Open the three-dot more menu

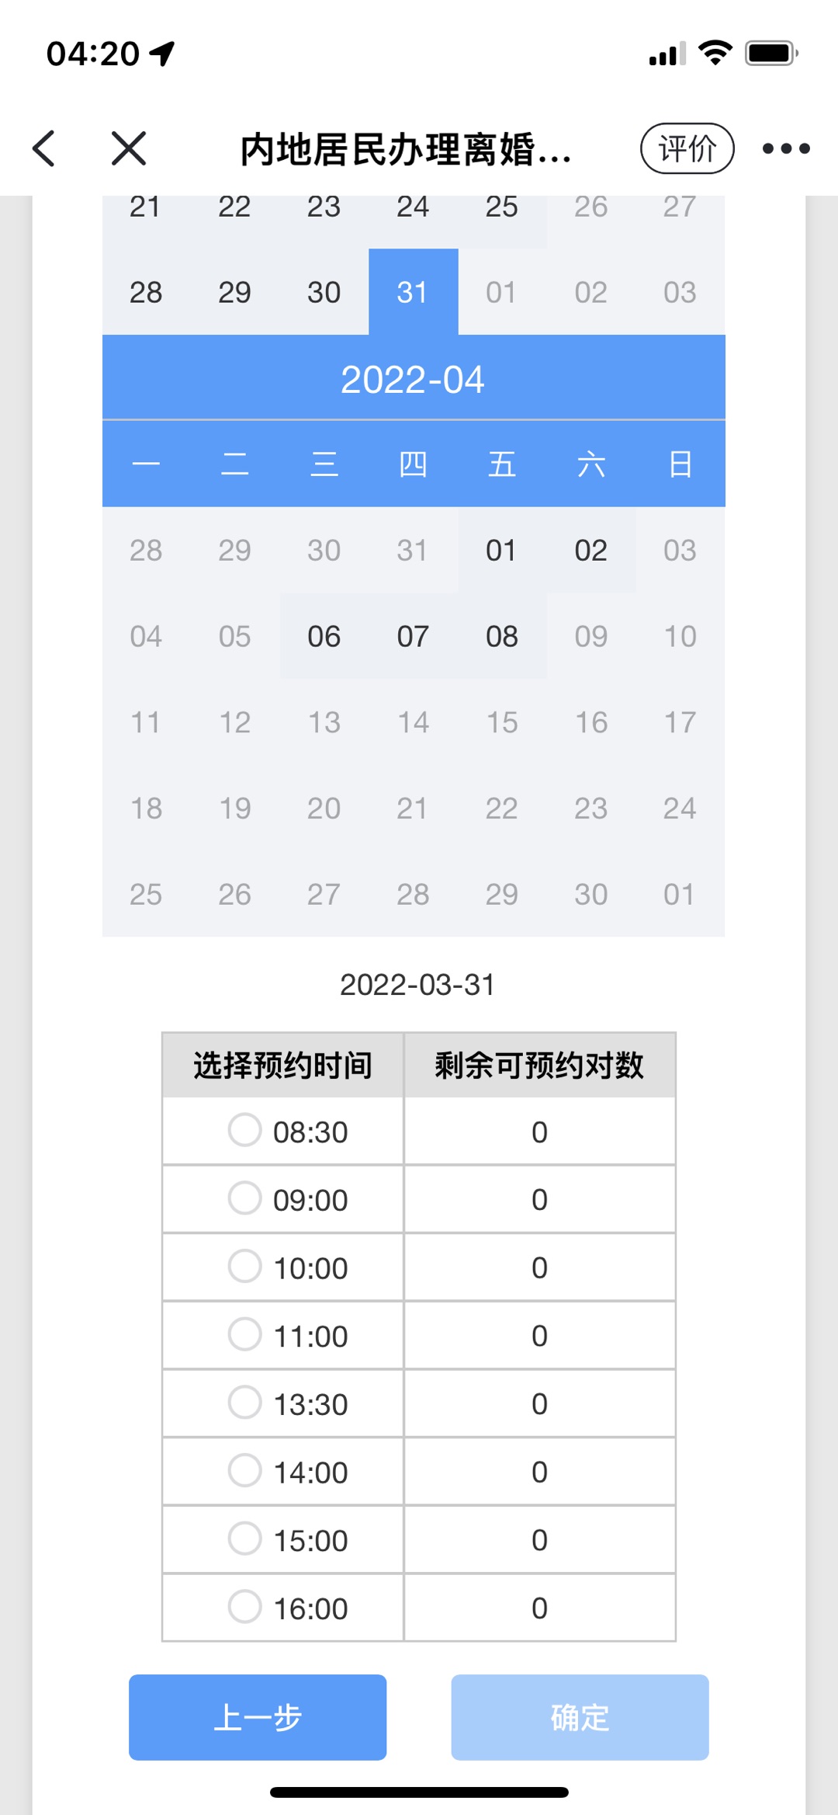(785, 148)
